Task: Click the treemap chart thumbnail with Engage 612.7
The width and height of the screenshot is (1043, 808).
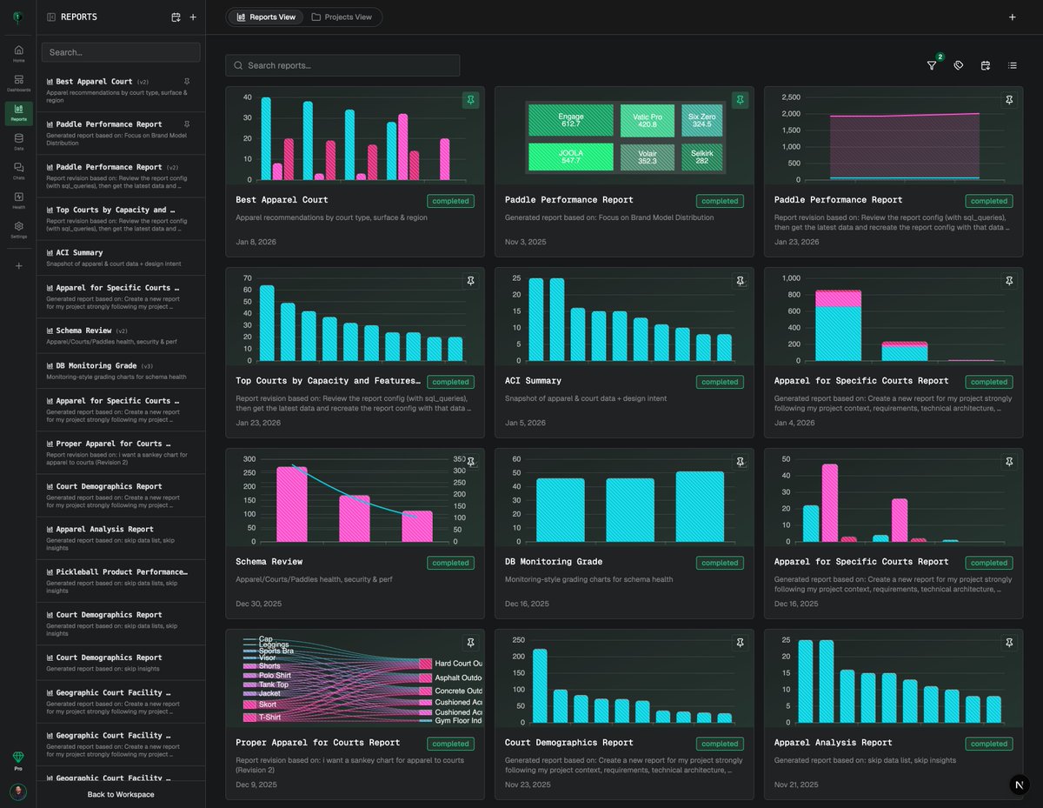Action: point(626,137)
